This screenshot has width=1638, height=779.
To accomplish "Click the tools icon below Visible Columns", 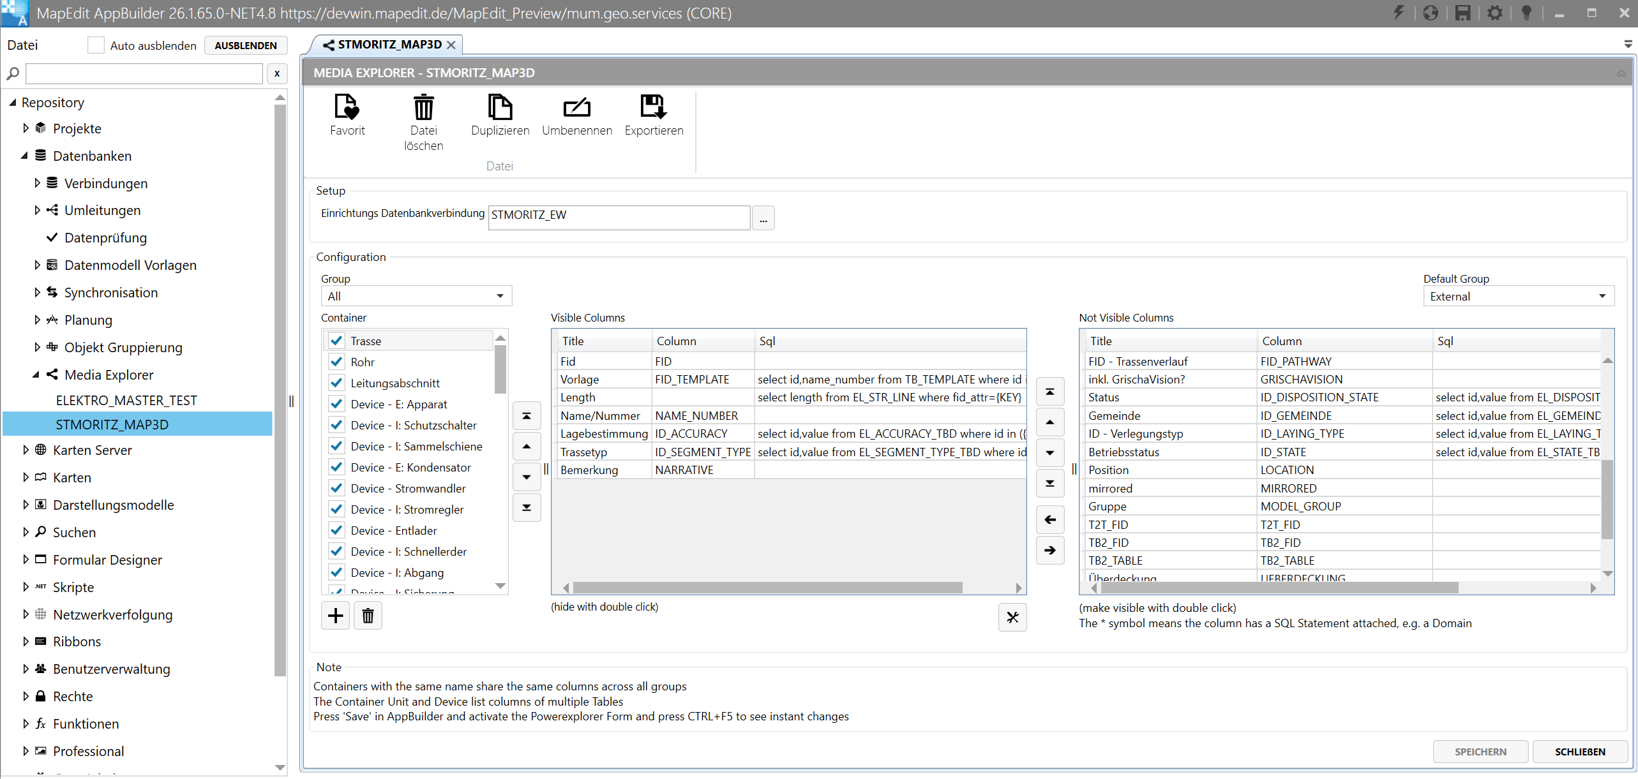I will pos(1012,617).
